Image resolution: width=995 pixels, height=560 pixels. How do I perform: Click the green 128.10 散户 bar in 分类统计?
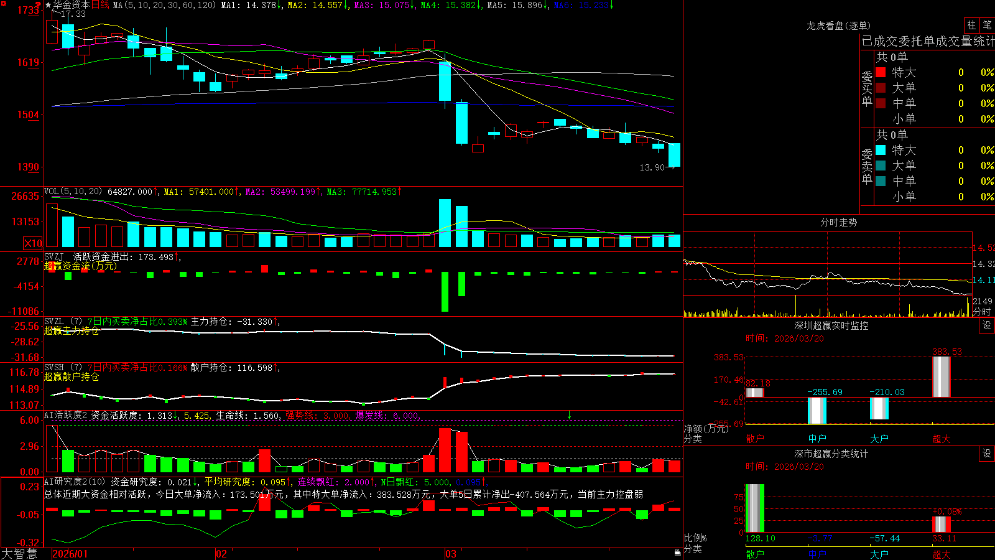755,508
